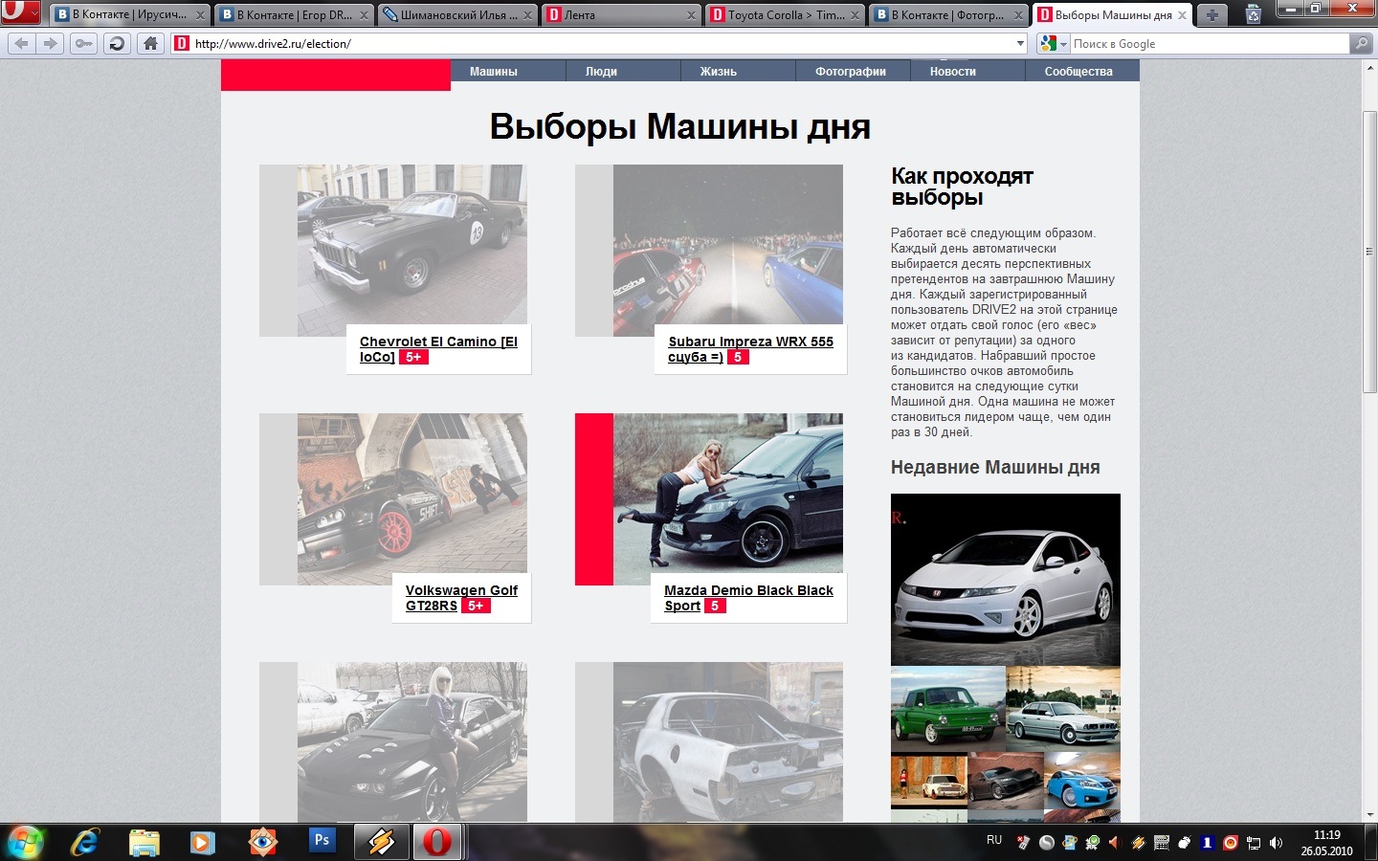This screenshot has height=861, width=1378.
Task: Click the RU language indicator
Action: tap(994, 840)
